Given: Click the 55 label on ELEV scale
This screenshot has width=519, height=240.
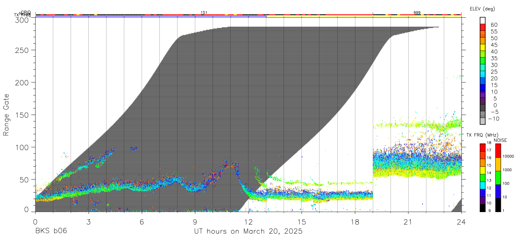Looking at the screenshot, I should point(494,31).
